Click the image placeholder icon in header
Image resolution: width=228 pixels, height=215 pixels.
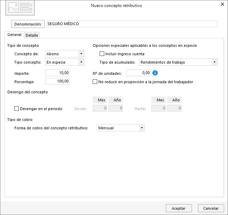[x=20, y=8]
